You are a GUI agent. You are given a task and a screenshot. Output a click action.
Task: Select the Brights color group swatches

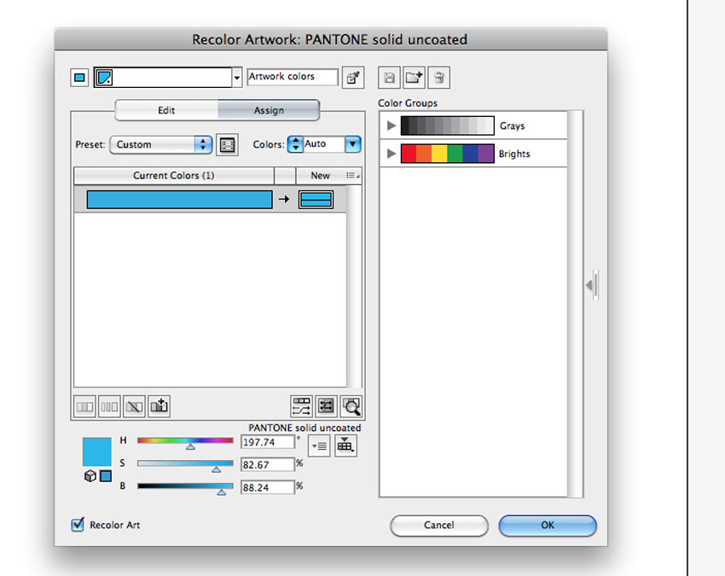[x=448, y=154]
